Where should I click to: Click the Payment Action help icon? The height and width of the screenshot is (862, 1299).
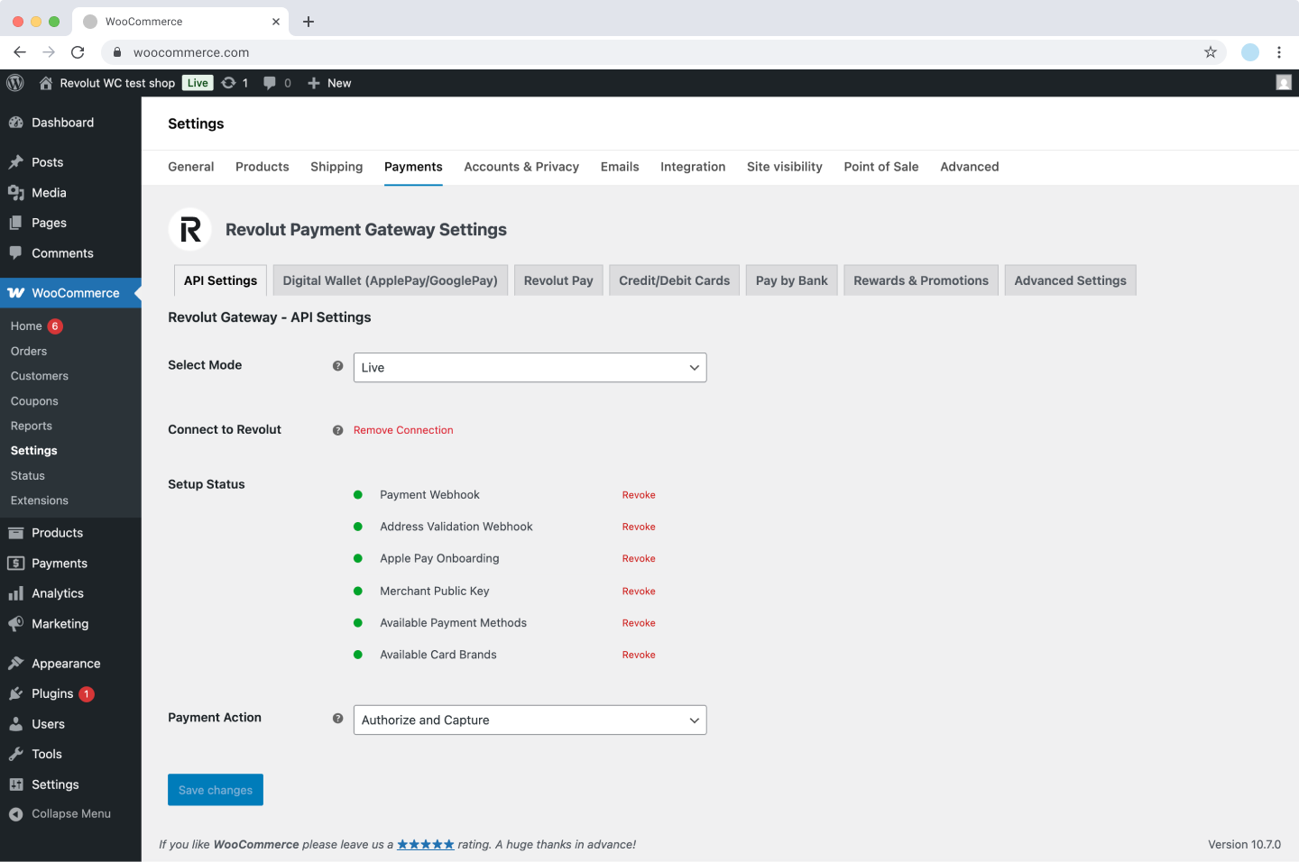click(x=337, y=719)
